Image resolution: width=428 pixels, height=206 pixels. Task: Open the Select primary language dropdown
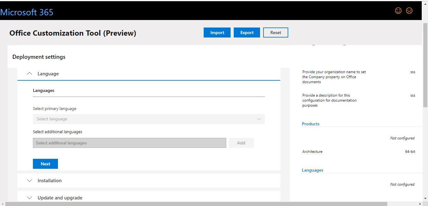[149, 119]
